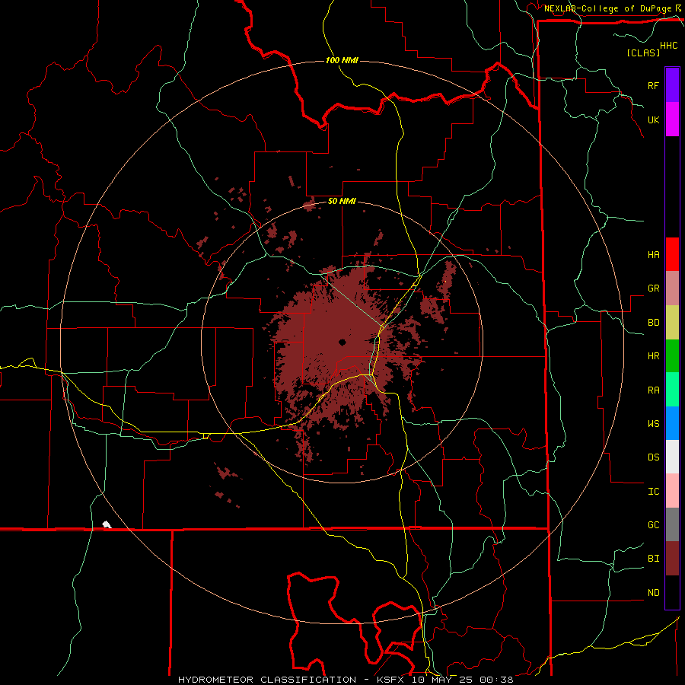Click the RA legend label text
The image size is (685, 685).
click(653, 390)
